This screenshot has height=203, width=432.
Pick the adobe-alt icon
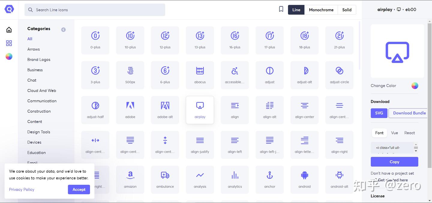(165, 110)
